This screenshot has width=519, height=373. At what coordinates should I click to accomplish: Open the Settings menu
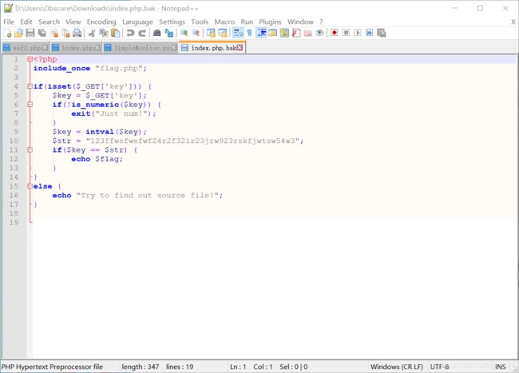click(172, 22)
